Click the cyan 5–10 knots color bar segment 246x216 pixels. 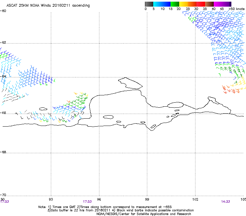(158, 4)
